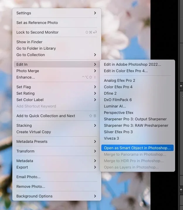
Task: Select Go to Folder in Library
Action: coord(57,48)
